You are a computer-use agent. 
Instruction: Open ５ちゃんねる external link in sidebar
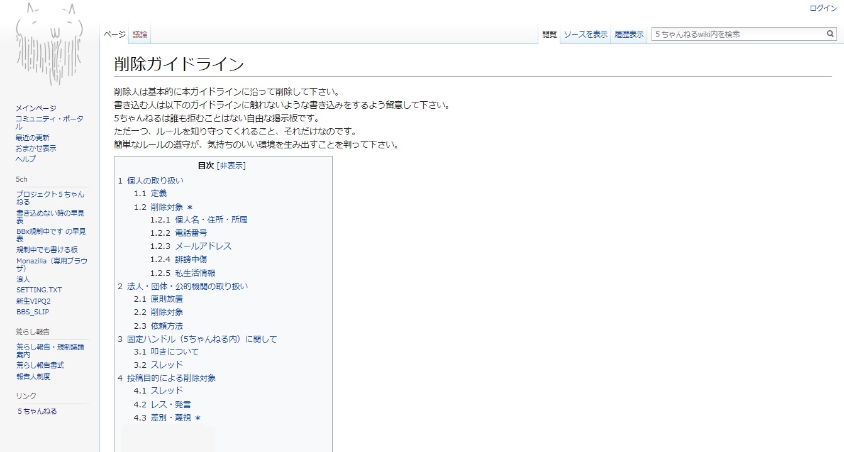[x=37, y=412]
